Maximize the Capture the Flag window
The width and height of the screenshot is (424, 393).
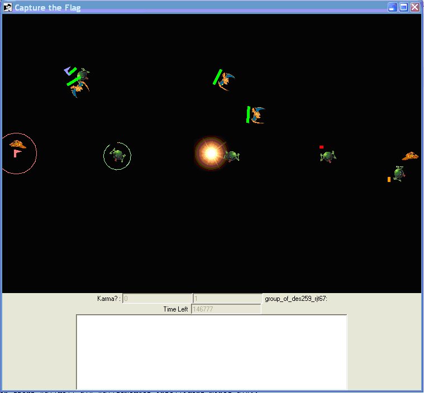click(x=404, y=7)
